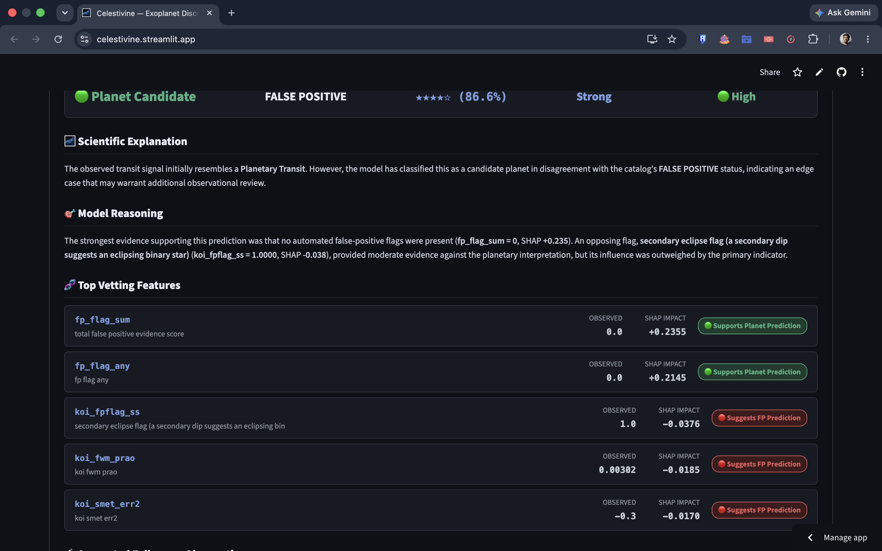Click the Share button

770,72
